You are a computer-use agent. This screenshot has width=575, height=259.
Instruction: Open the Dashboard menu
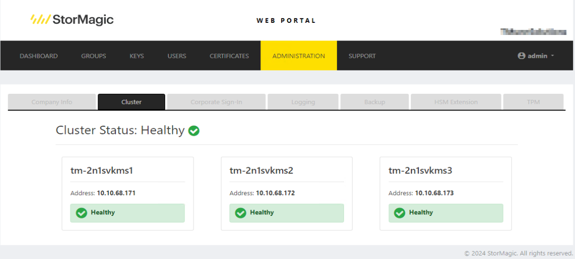coord(39,56)
